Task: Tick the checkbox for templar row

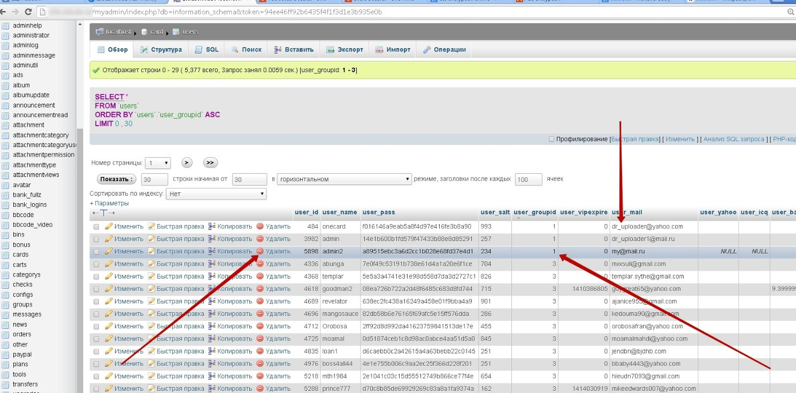Action: click(97, 276)
